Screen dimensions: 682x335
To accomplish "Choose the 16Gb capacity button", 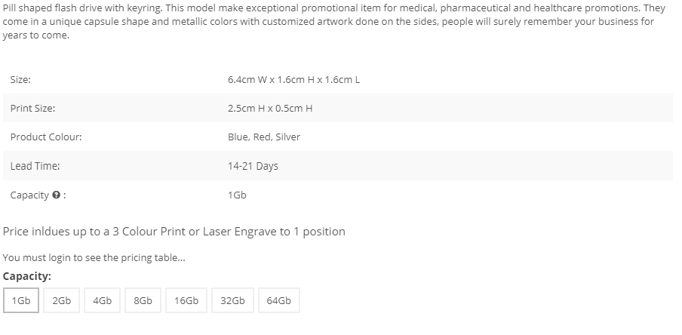I will (186, 300).
